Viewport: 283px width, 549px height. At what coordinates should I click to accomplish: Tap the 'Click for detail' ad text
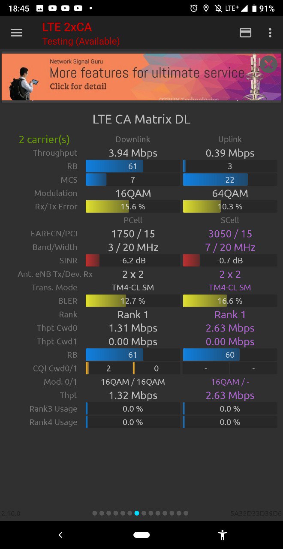point(78,86)
